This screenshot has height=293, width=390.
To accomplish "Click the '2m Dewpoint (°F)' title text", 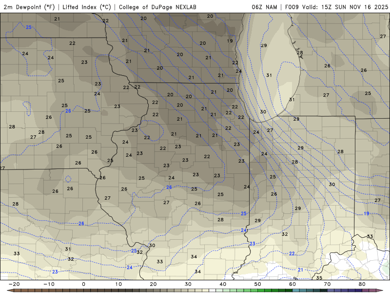I will coord(29,7).
